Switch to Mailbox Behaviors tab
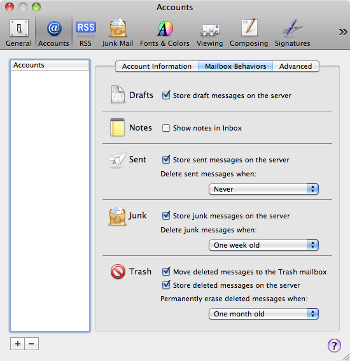This screenshot has height=361, width=350. (x=235, y=66)
